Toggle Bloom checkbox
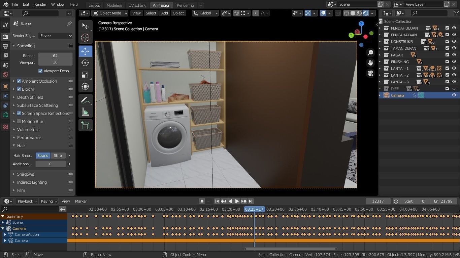Viewport: 460px width, 258px height. click(x=19, y=89)
